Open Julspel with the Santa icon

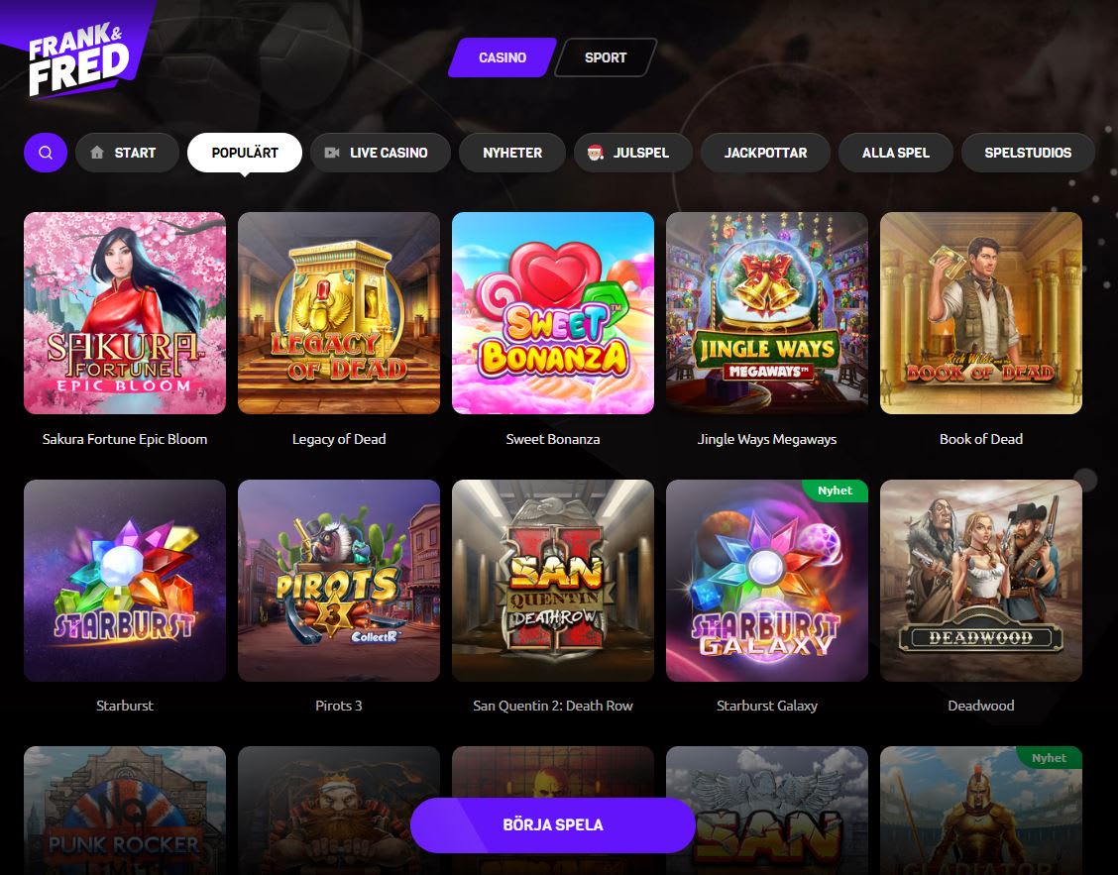(x=632, y=153)
